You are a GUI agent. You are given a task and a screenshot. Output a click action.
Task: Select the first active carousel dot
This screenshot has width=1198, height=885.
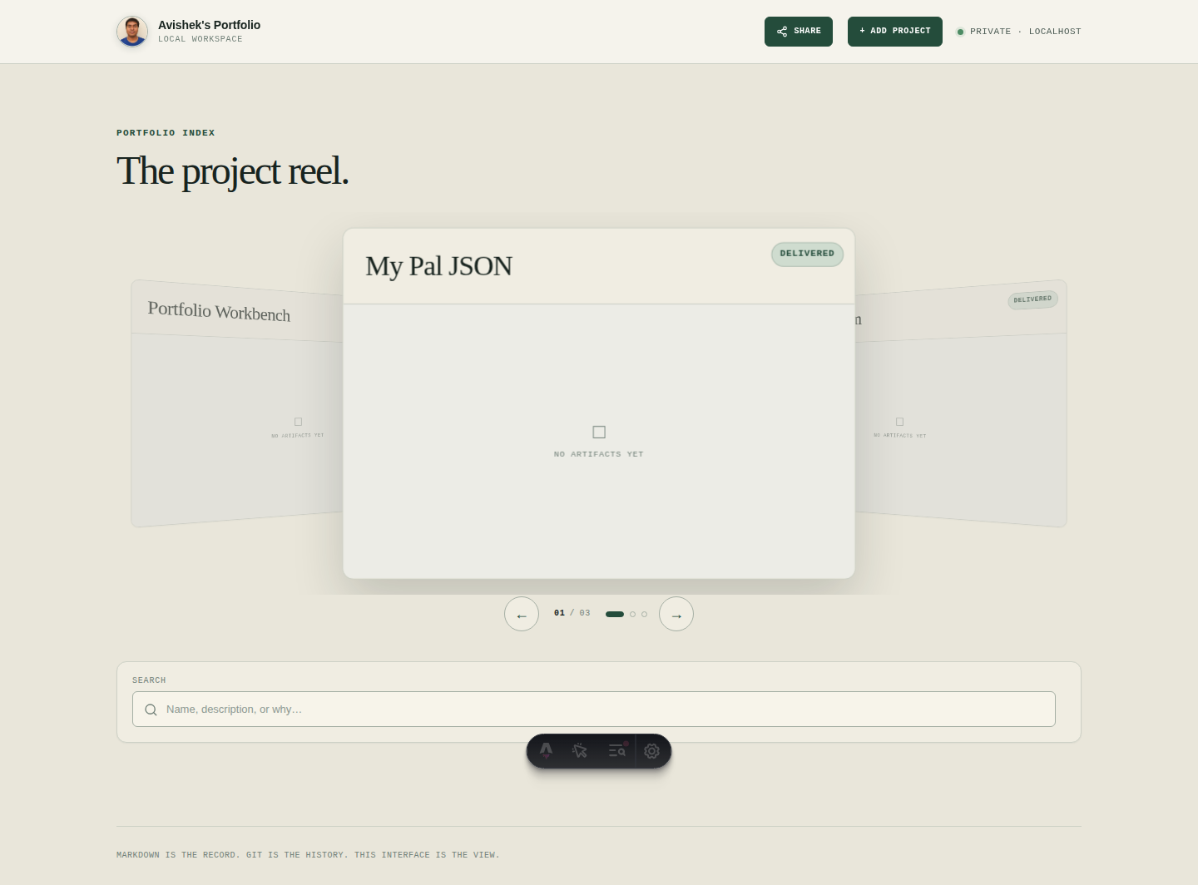point(615,614)
